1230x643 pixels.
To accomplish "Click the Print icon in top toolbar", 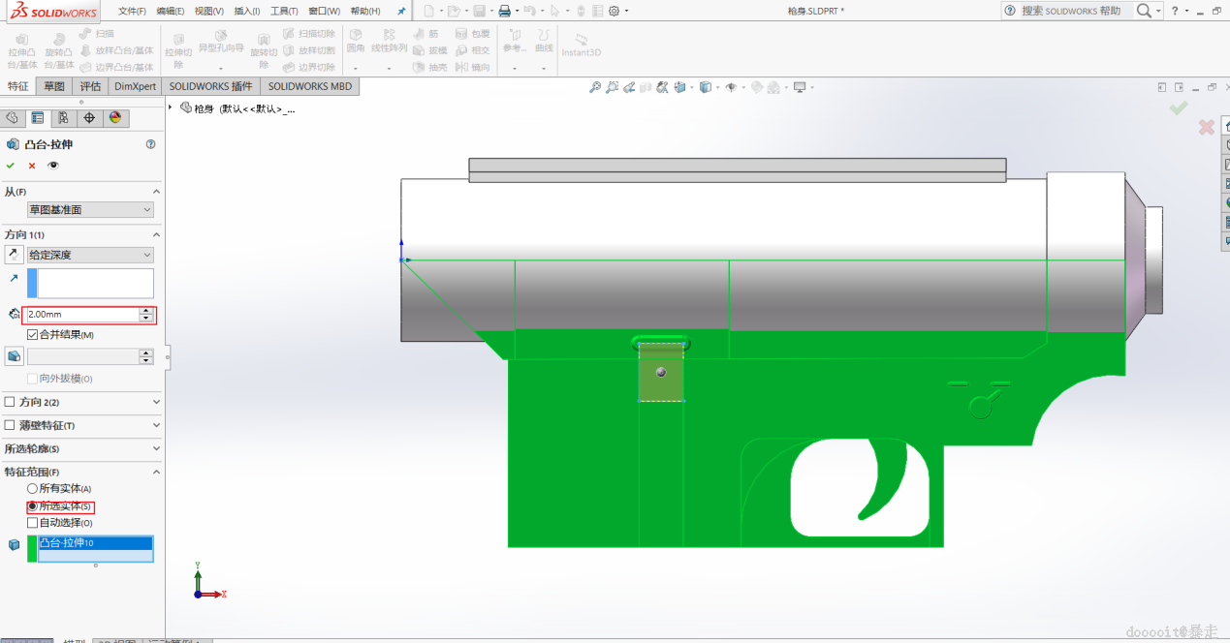I will click(x=504, y=11).
